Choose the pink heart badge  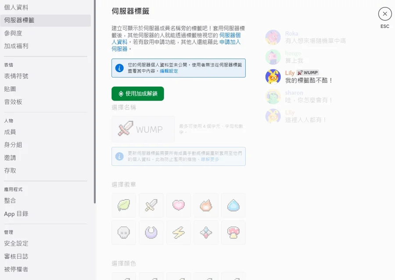click(179, 205)
